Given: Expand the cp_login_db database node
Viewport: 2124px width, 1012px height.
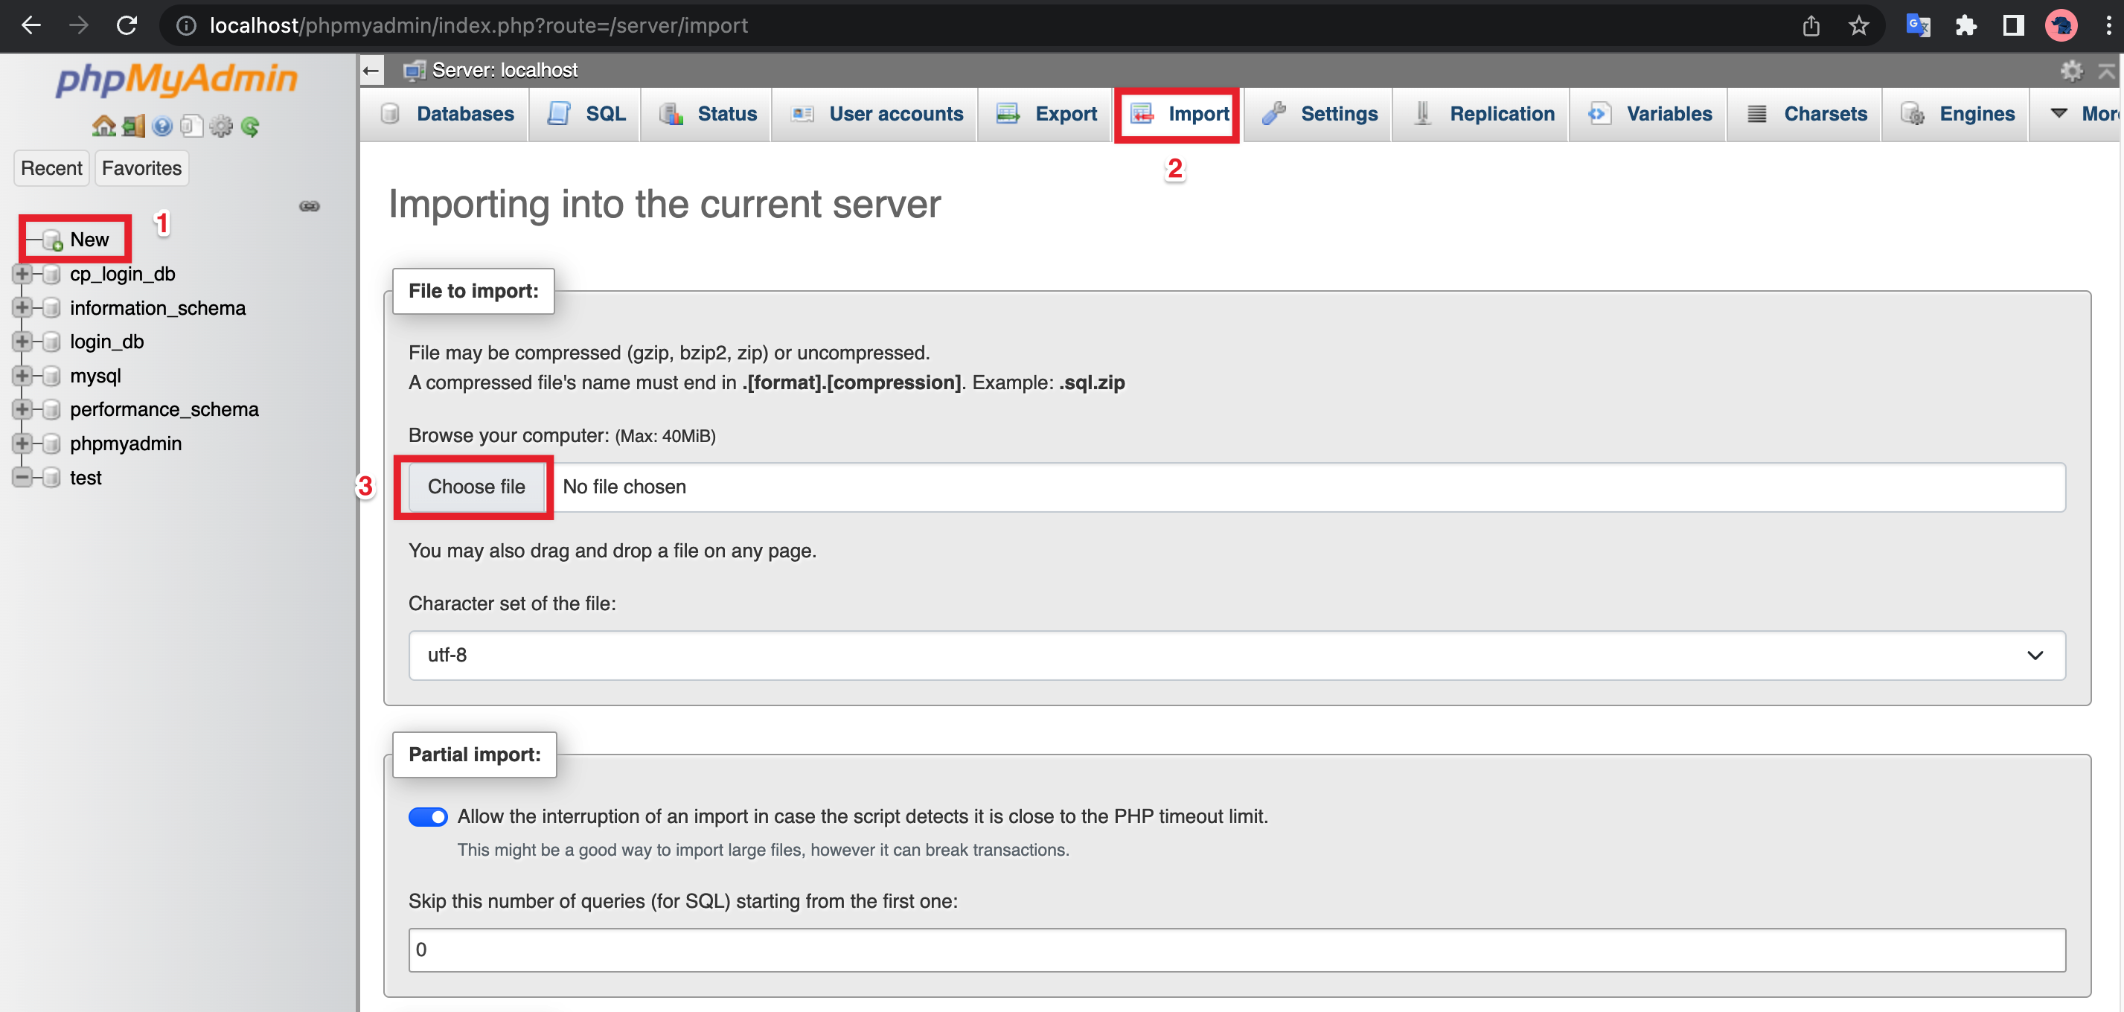Looking at the screenshot, I should [22, 274].
